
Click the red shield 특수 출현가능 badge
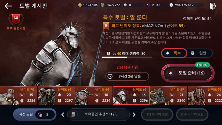[x=16, y=19]
